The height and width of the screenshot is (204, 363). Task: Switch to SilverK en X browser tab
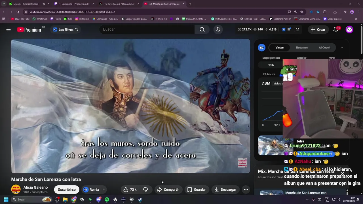pyautogui.click(x=119, y=4)
